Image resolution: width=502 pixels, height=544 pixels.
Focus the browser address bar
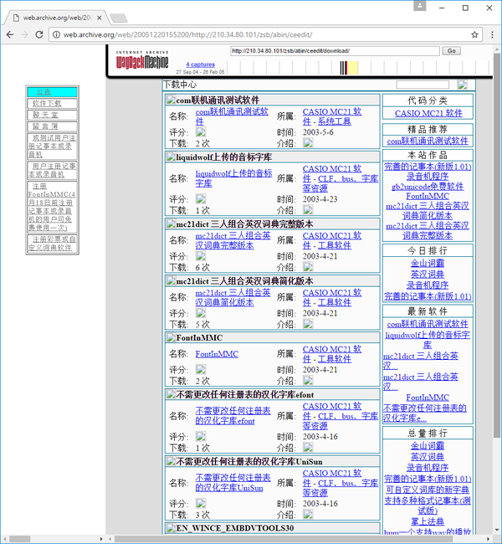click(265, 34)
